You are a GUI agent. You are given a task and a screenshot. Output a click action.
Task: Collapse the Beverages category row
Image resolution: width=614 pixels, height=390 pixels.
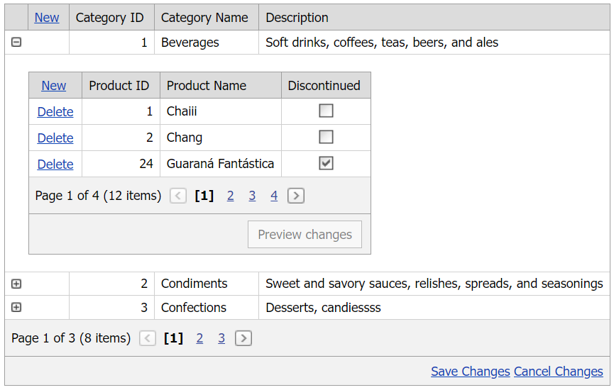point(16,43)
